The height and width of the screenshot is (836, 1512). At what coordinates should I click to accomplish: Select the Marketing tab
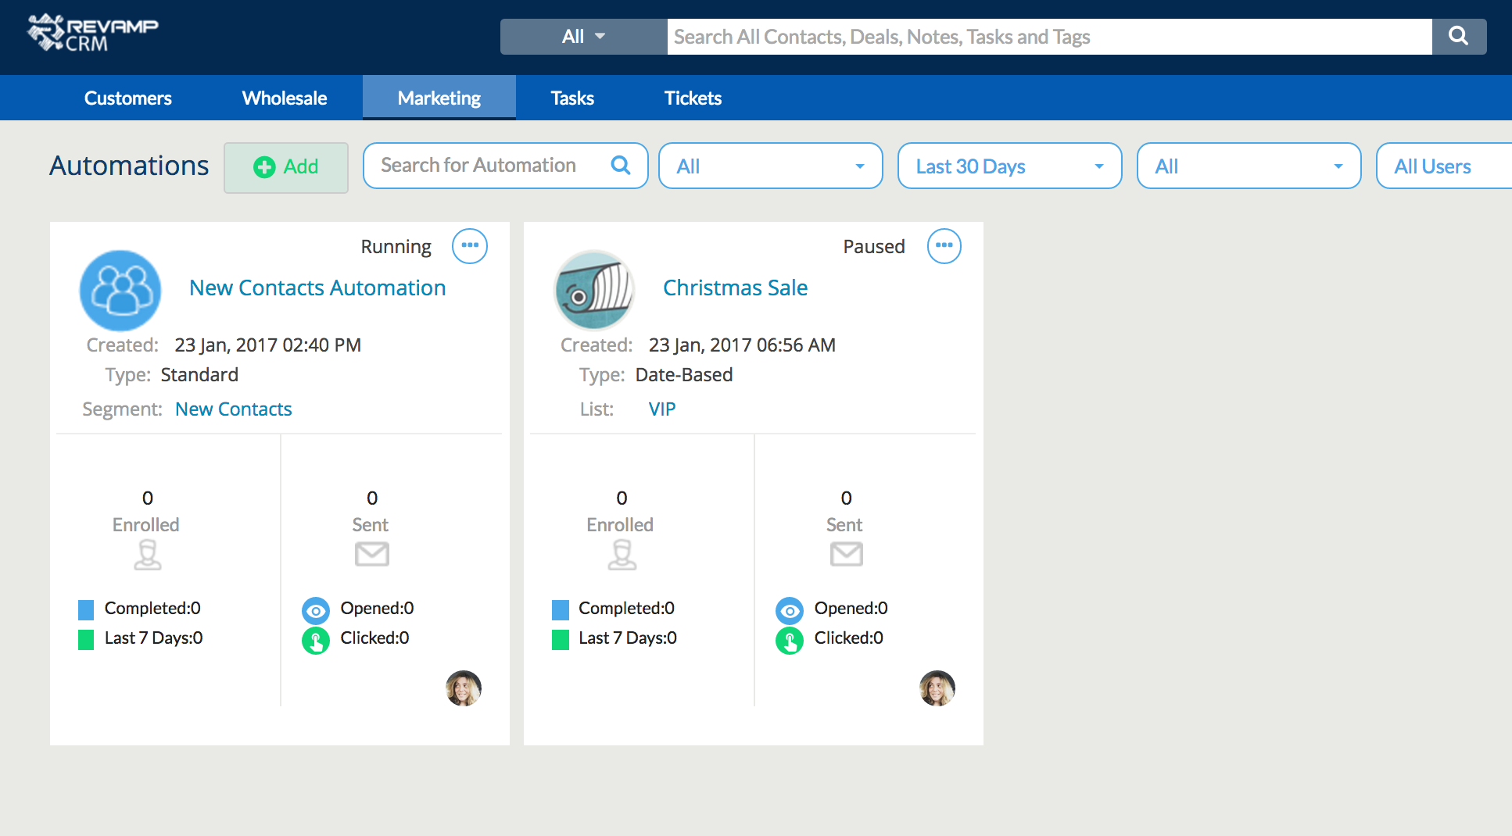(439, 98)
